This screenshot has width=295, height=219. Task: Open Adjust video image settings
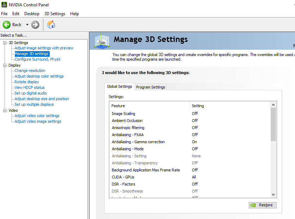(38, 121)
